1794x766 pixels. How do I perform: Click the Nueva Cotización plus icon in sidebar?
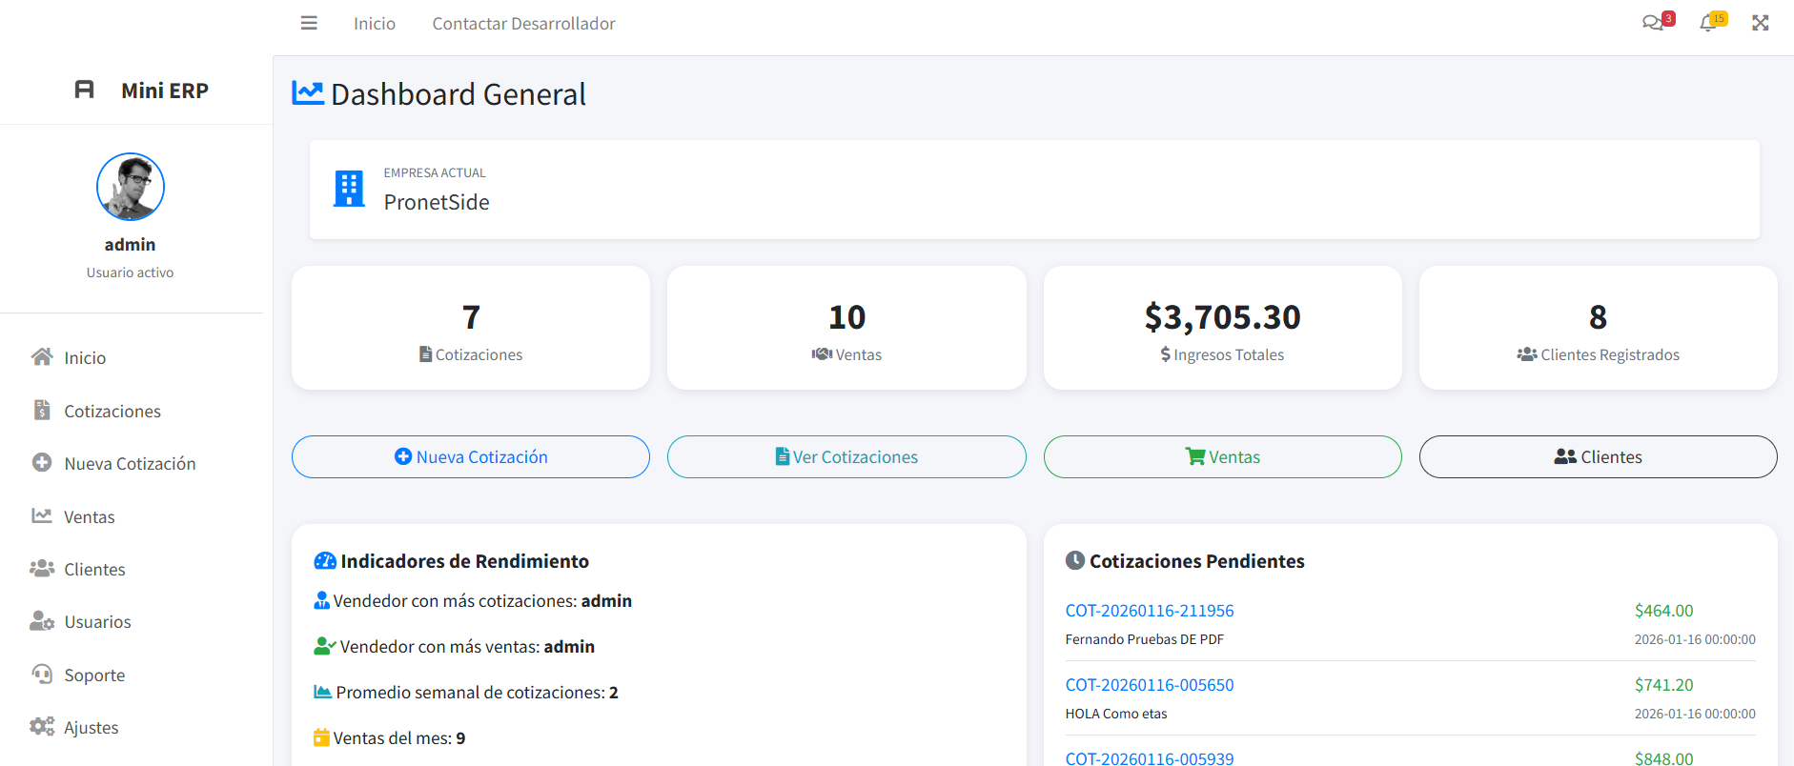tap(42, 463)
